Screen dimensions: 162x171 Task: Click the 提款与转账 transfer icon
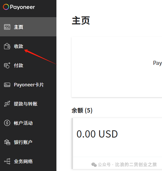(x=7, y=104)
